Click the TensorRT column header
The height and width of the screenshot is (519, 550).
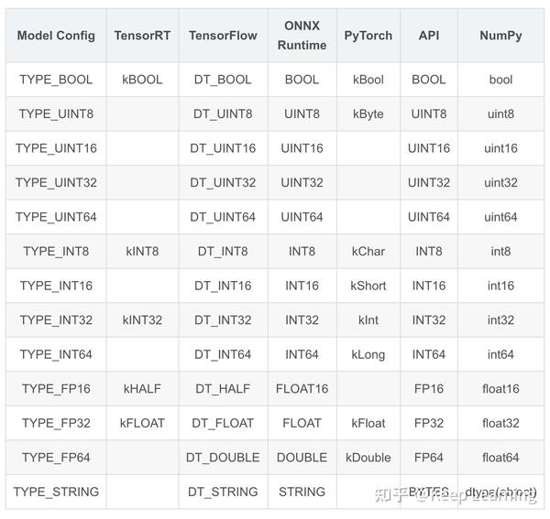tap(142, 36)
